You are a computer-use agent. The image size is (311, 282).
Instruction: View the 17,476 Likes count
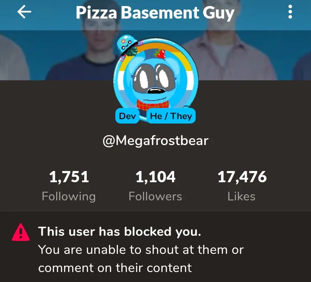242,177
